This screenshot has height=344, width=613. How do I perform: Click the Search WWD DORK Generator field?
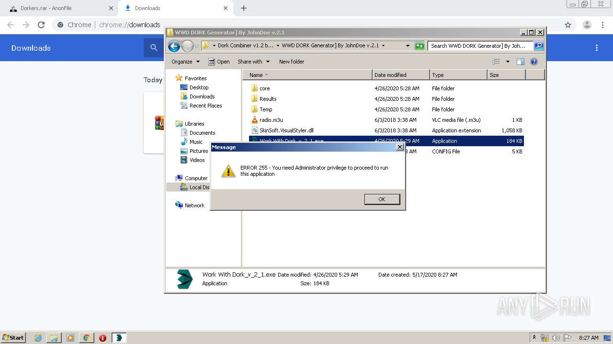(x=480, y=46)
